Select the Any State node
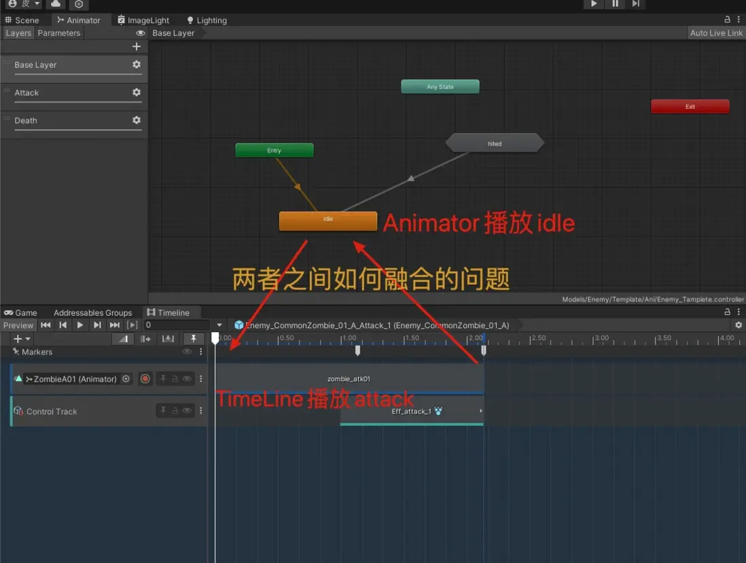This screenshot has width=746, height=563. (440, 86)
